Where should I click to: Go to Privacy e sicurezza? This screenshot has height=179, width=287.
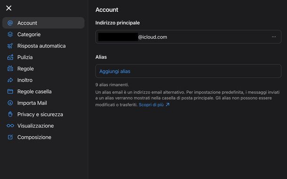(43, 114)
